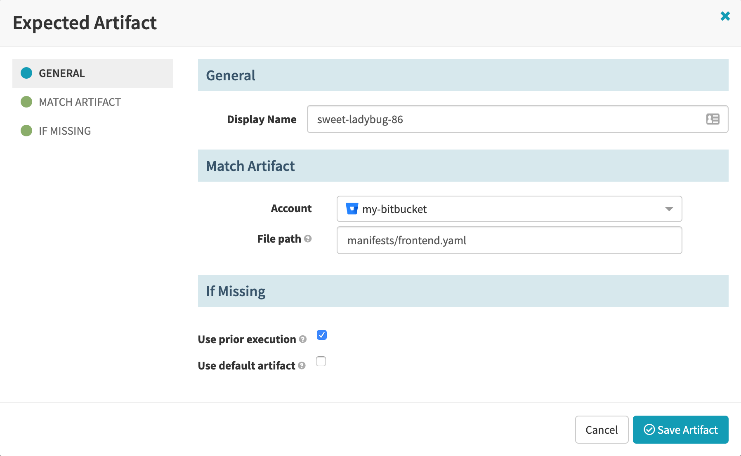Toggle the green dot next to MATCH ARTIFACT
The image size is (741, 456).
pos(26,102)
